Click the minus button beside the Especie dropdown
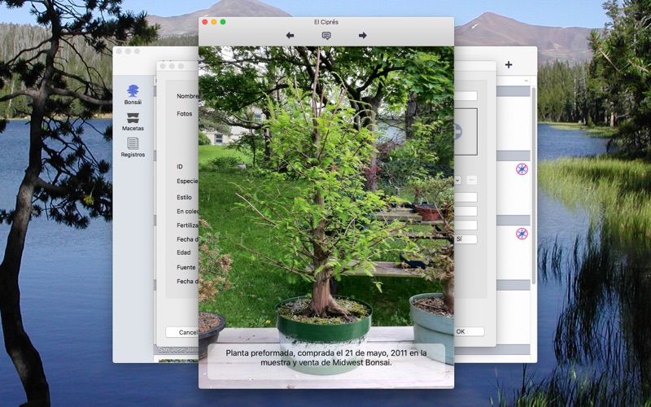Screen dimensions: 651x407 point(471,180)
